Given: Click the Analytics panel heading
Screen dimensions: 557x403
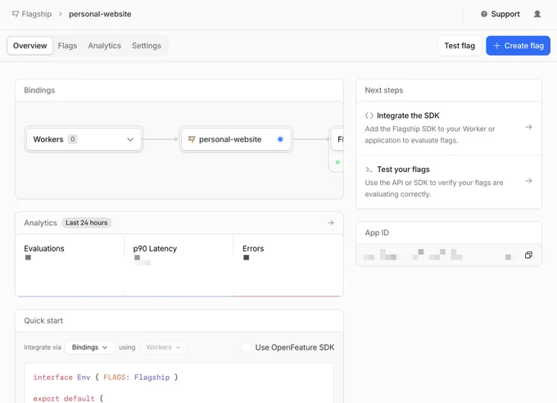Looking at the screenshot, I should coord(40,223).
